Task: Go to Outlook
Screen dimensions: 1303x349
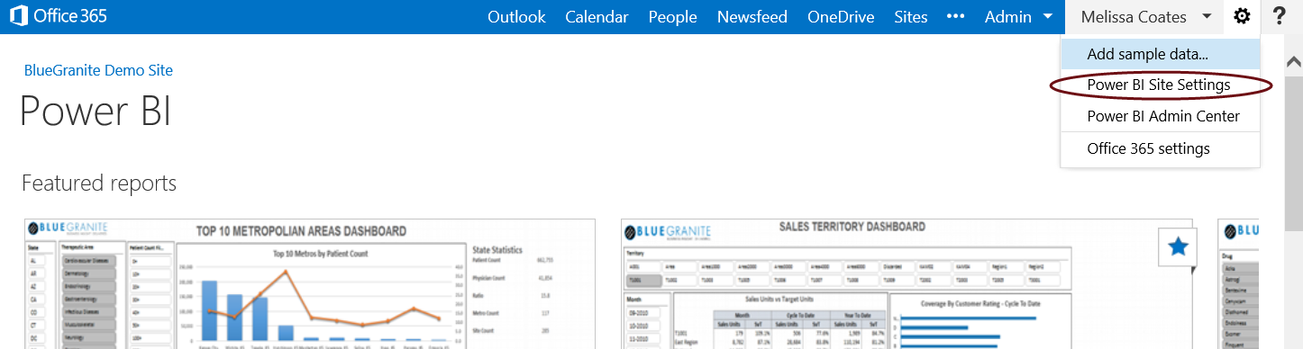Action: click(516, 16)
